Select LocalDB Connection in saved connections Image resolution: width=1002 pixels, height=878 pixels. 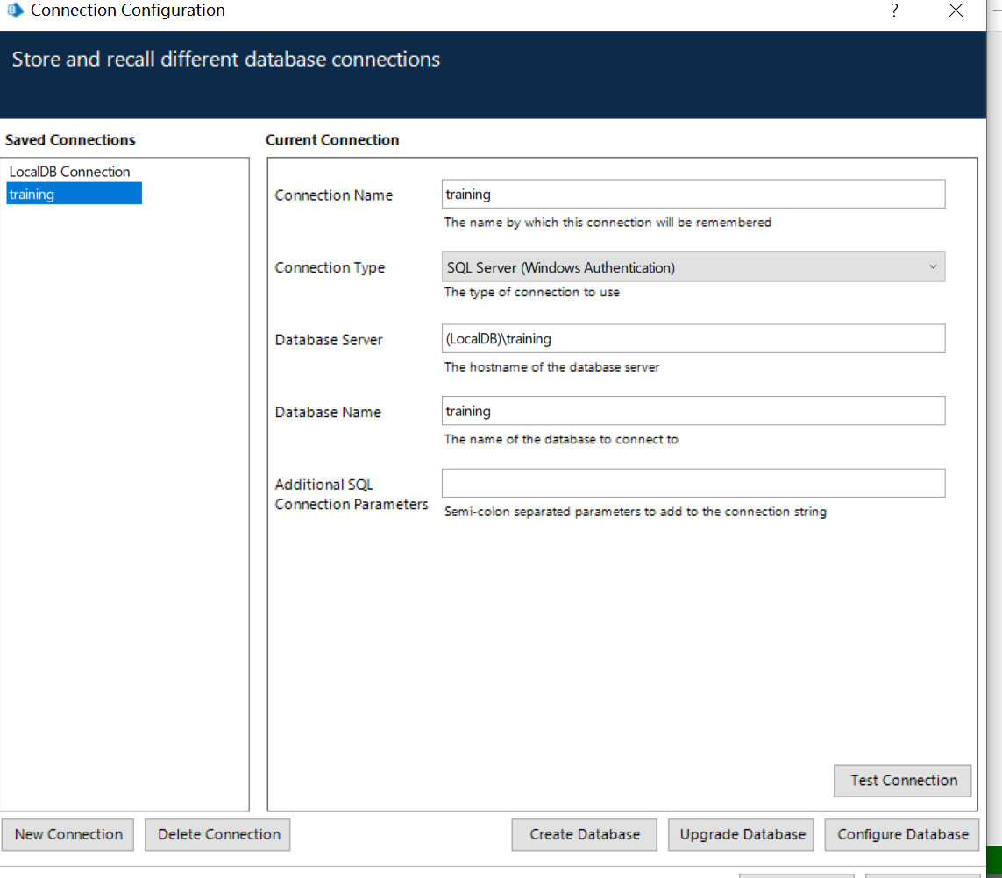point(69,172)
